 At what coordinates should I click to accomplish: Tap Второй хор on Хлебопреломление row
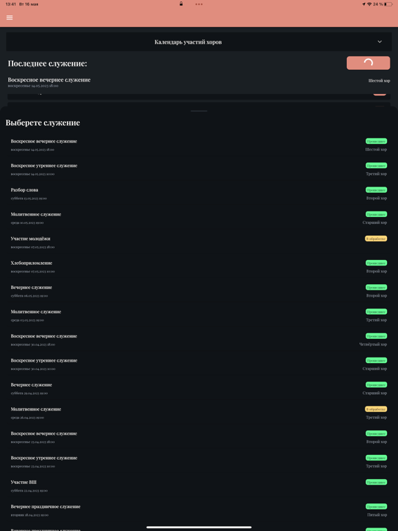point(377,271)
